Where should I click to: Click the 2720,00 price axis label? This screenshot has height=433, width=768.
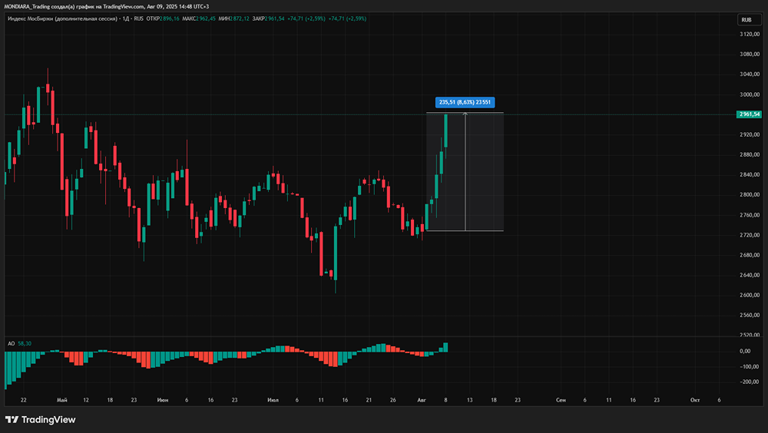(750, 235)
